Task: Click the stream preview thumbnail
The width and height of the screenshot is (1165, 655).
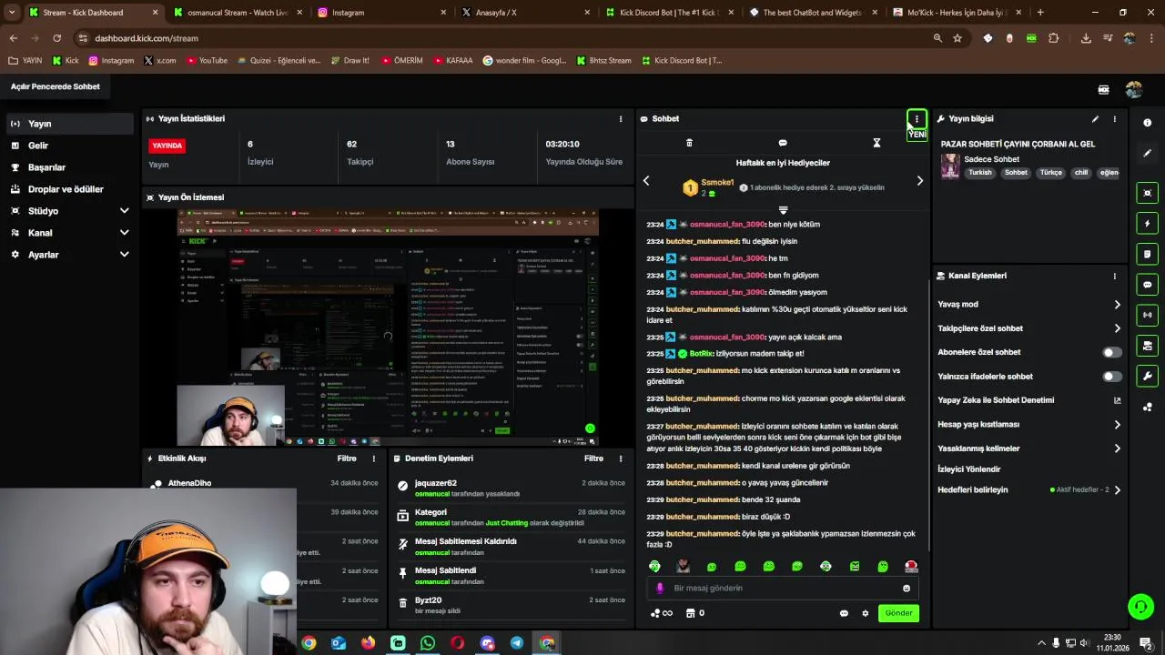Action: (388, 327)
